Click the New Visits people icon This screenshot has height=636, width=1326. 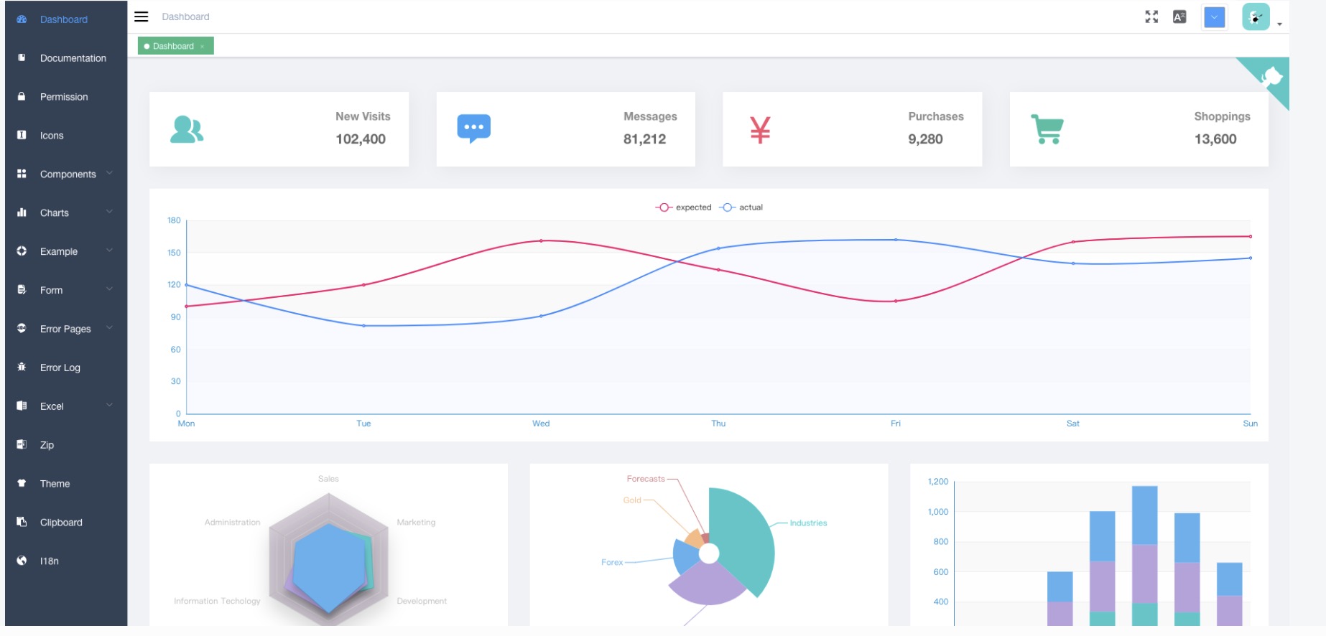[187, 129]
